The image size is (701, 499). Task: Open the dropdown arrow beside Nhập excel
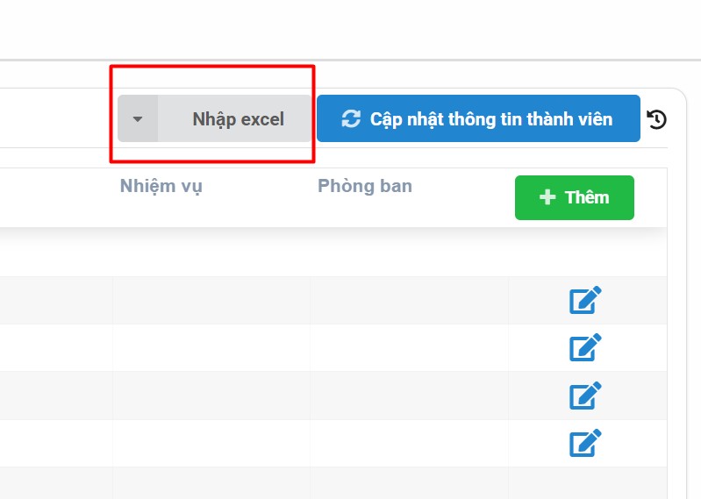138,119
